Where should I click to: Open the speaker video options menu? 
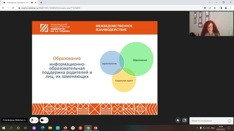(x=231, y=32)
